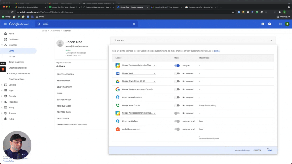
Task: Click the Account at-sign icon
Action: [5, 113]
